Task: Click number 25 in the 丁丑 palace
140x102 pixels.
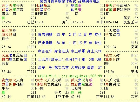Action: (67, 93)
